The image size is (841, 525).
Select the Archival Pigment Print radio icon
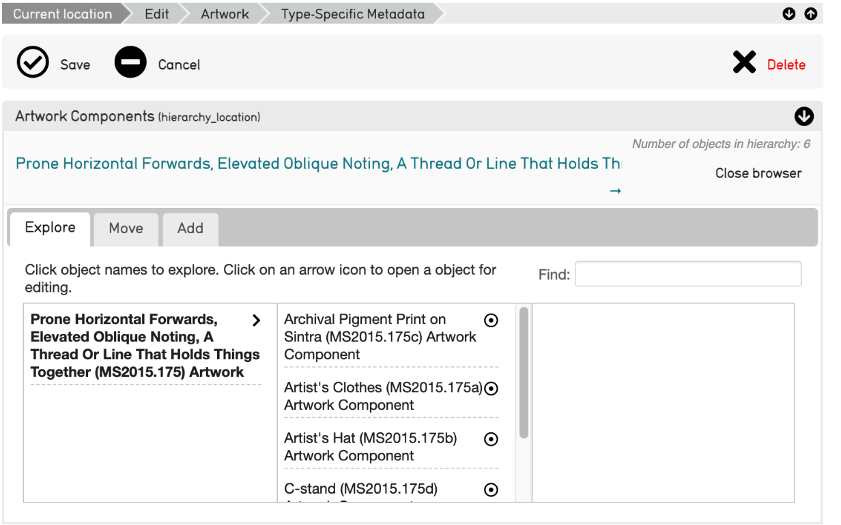click(x=491, y=320)
